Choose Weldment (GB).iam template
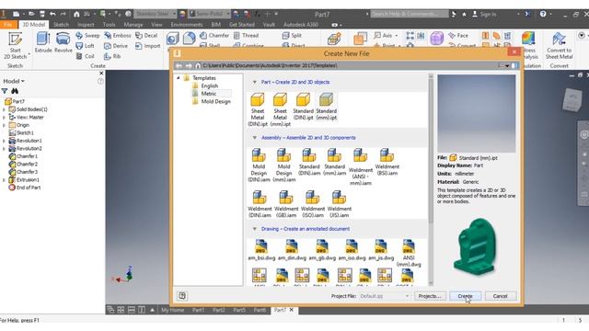This screenshot has height=331, width=589. [x=286, y=204]
